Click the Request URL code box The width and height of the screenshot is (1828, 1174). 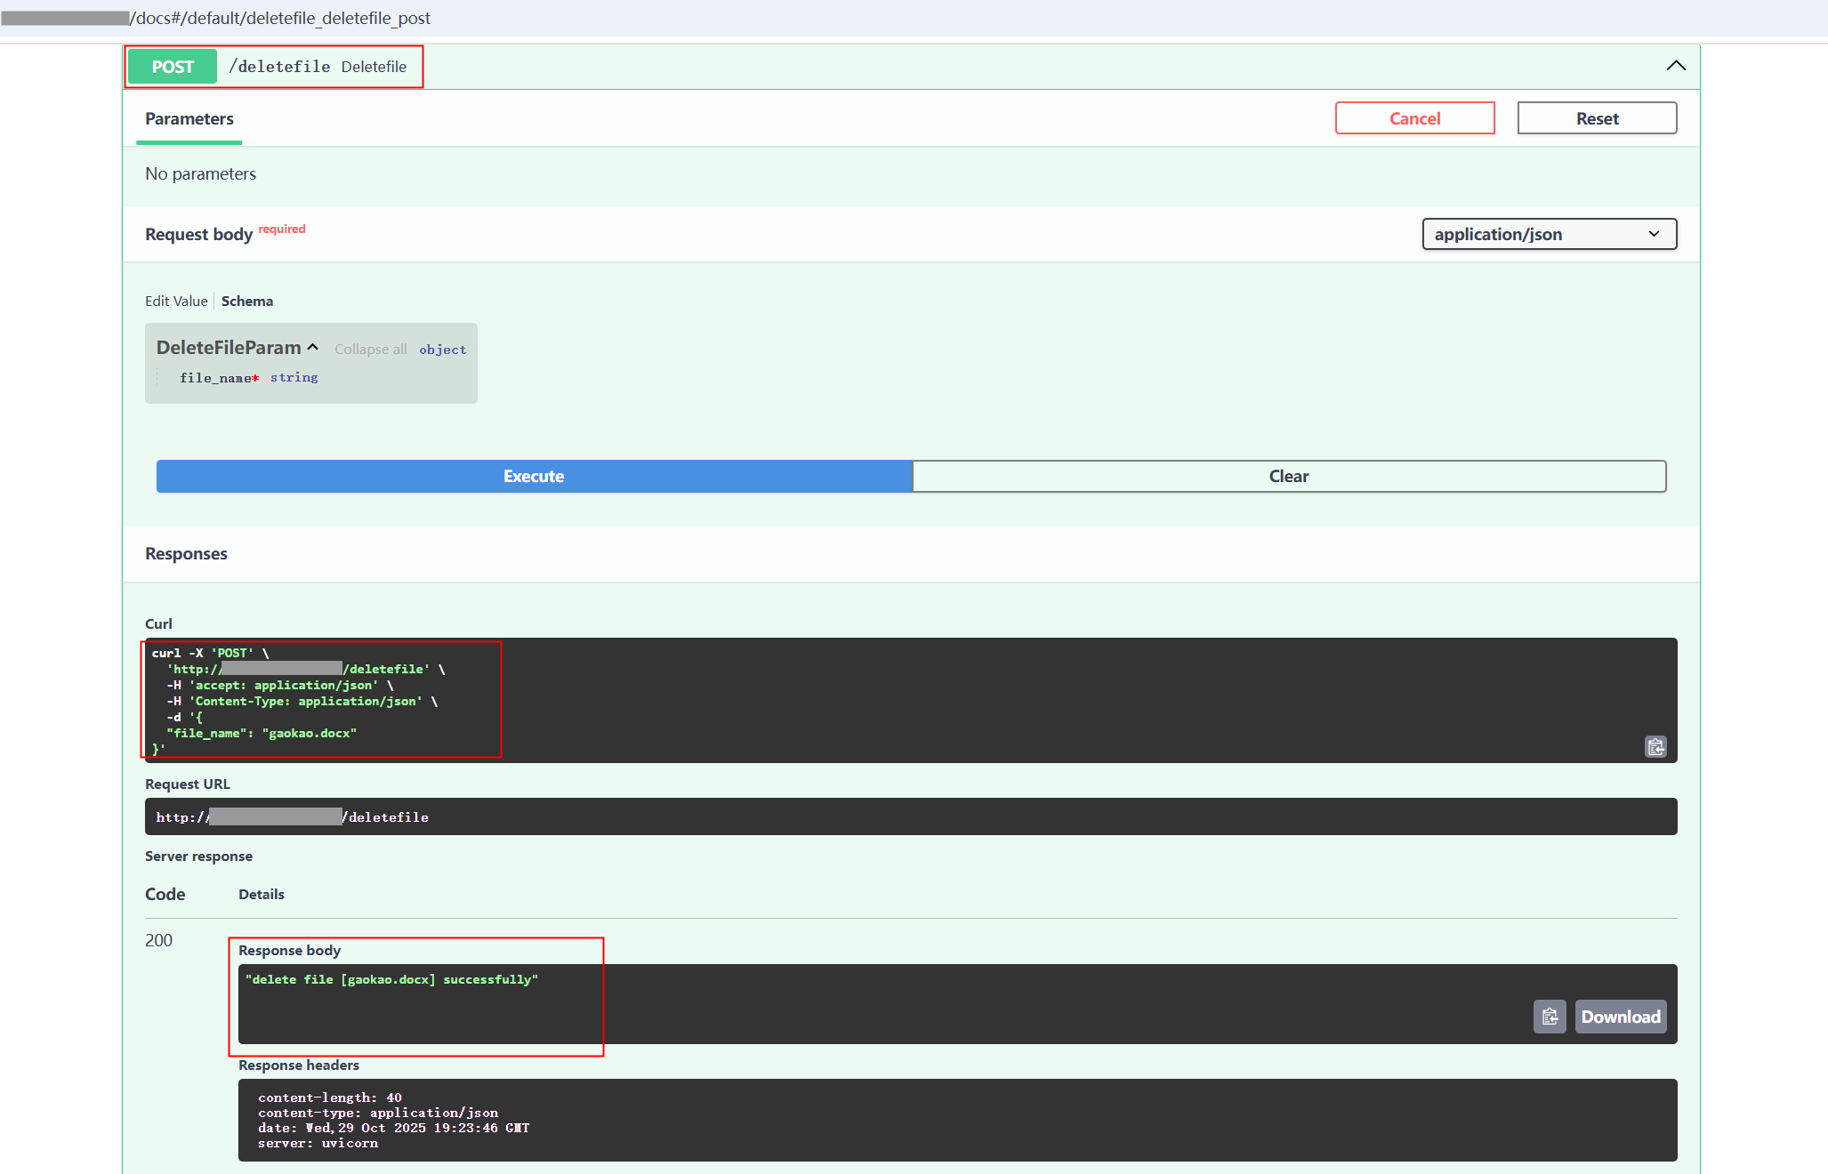[911, 816]
